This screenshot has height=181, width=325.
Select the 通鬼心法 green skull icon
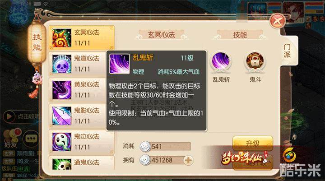[x=61, y=164]
